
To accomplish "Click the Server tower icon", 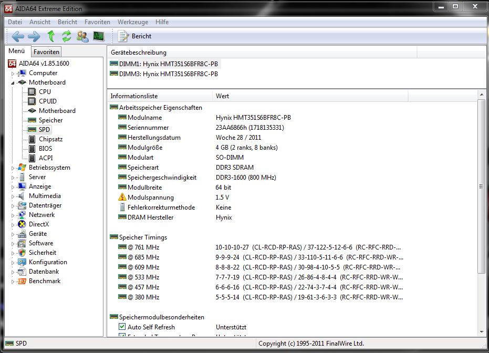I will tap(22, 177).
